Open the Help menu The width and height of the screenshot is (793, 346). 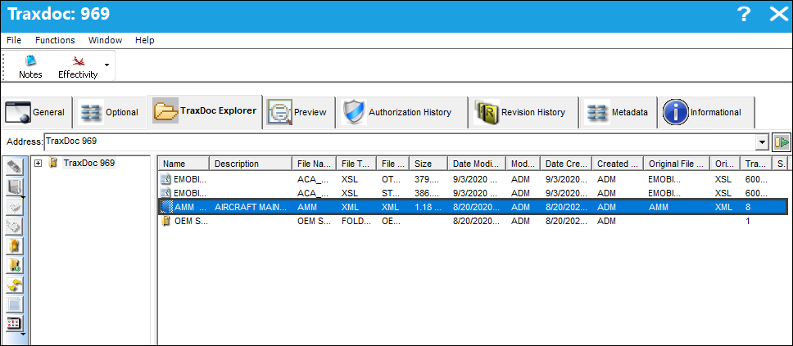click(x=145, y=40)
